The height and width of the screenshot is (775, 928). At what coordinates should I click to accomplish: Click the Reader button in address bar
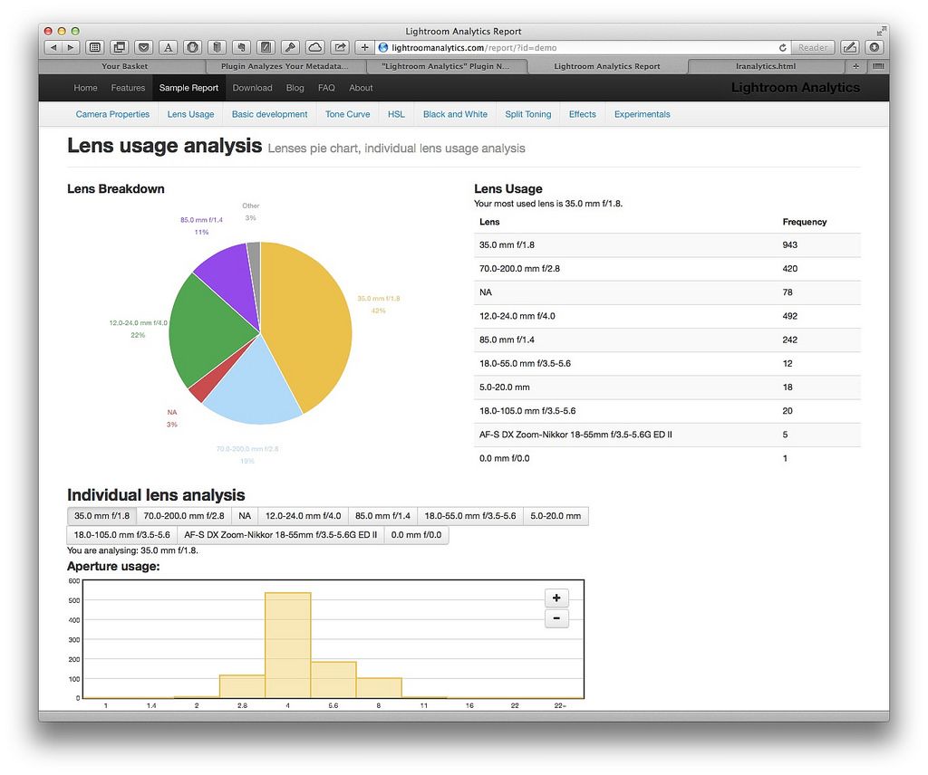812,47
